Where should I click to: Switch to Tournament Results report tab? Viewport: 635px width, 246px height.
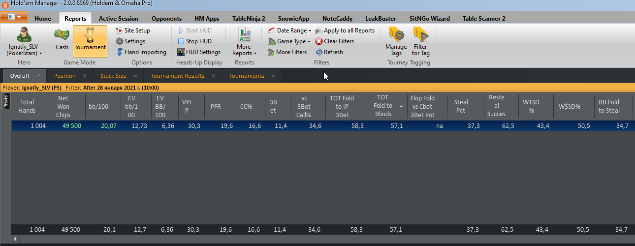click(x=178, y=76)
